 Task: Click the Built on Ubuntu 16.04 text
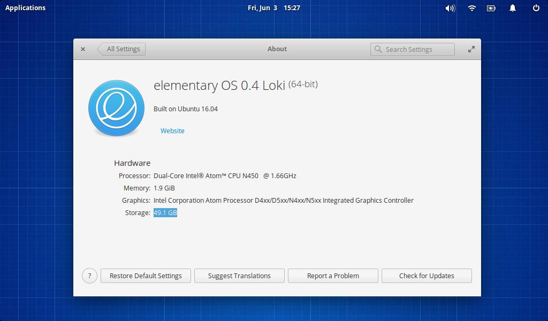(x=186, y=109)
